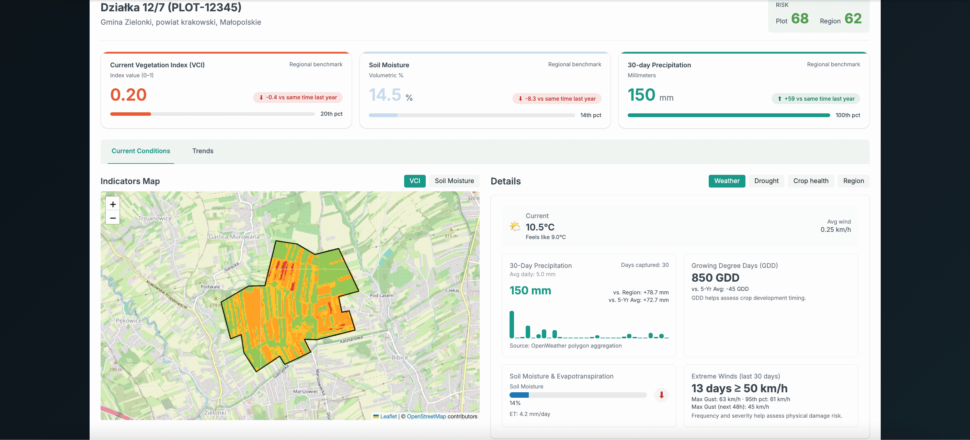Image resolution: width=970 pixels, height=440 pixels.
Task: Select the Current Conditions tab
Action: tap(141, 151)
